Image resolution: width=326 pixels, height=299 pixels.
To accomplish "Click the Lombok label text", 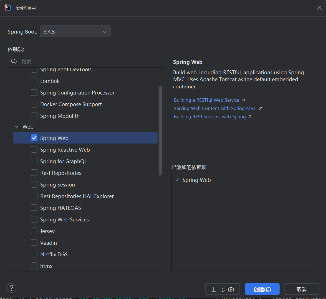I will tap(50, 81).
